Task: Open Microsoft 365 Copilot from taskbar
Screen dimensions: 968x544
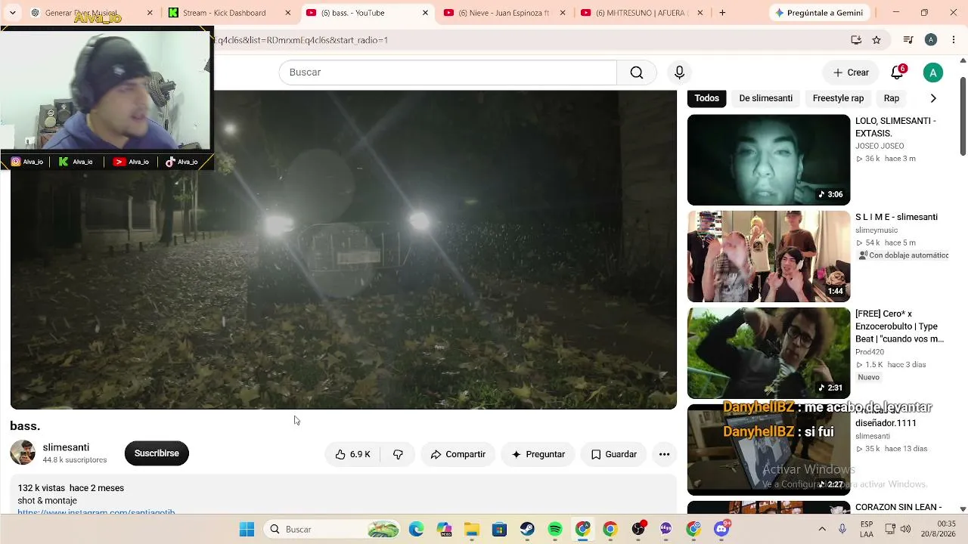Action: tap(444, 530)
